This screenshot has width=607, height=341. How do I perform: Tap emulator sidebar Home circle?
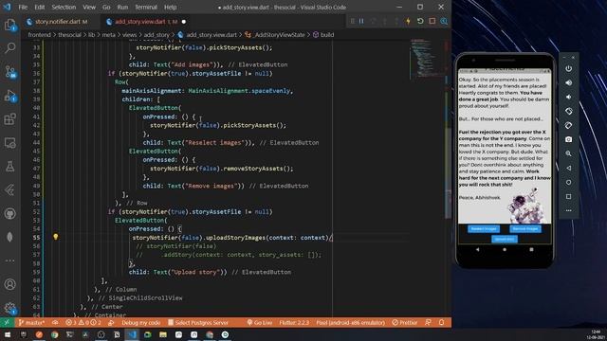[x=568, y=182]
